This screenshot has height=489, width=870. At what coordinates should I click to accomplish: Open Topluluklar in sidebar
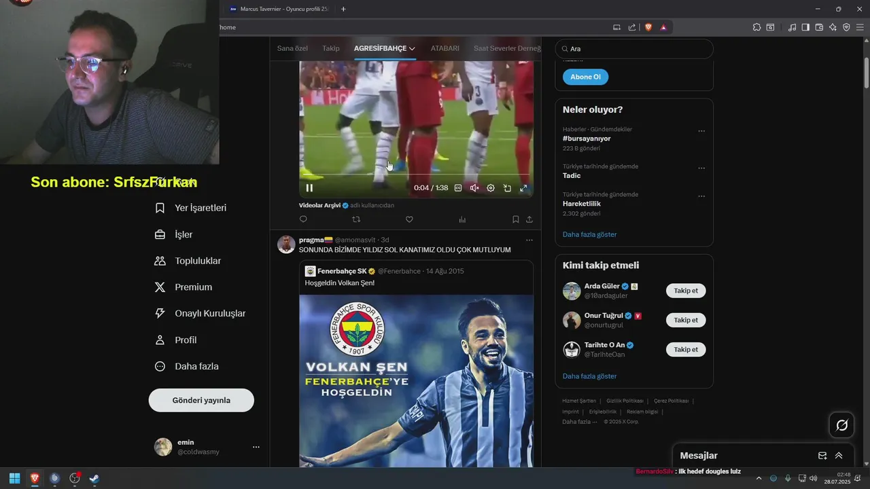pos(188,261)
